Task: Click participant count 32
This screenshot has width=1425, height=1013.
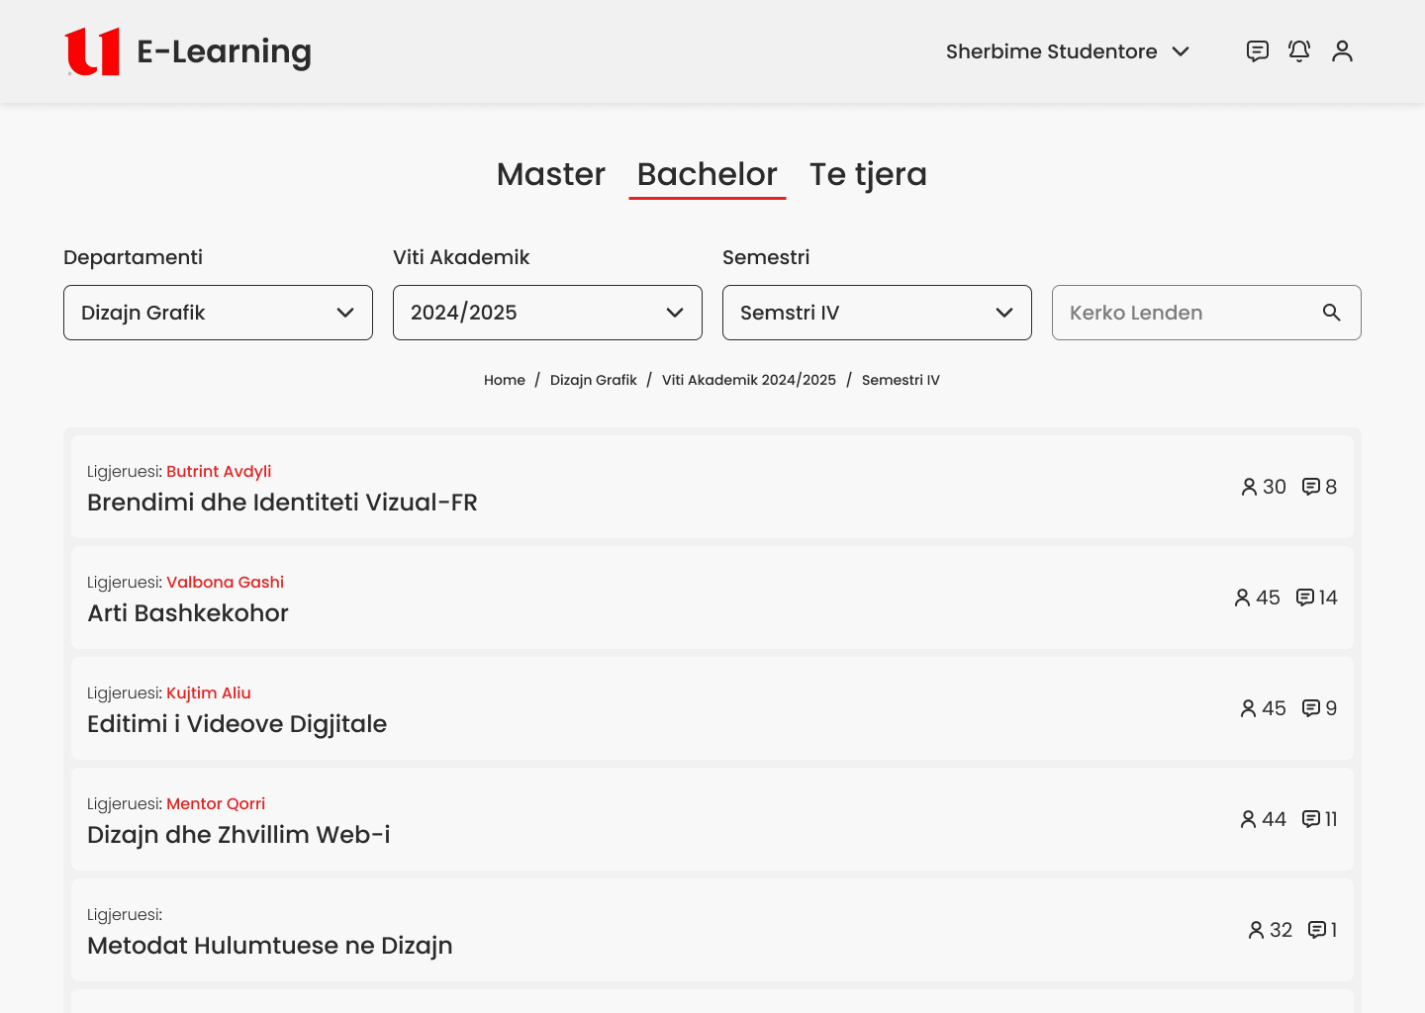Action: pyautogui.click(x=1282, y=930)
